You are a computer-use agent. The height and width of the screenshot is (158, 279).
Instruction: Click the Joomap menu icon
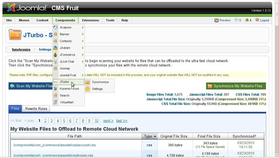click(x=56, y=68)
